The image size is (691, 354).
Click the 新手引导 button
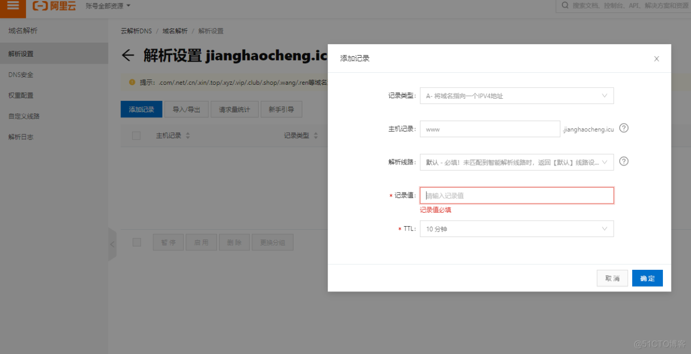point(281,109)
